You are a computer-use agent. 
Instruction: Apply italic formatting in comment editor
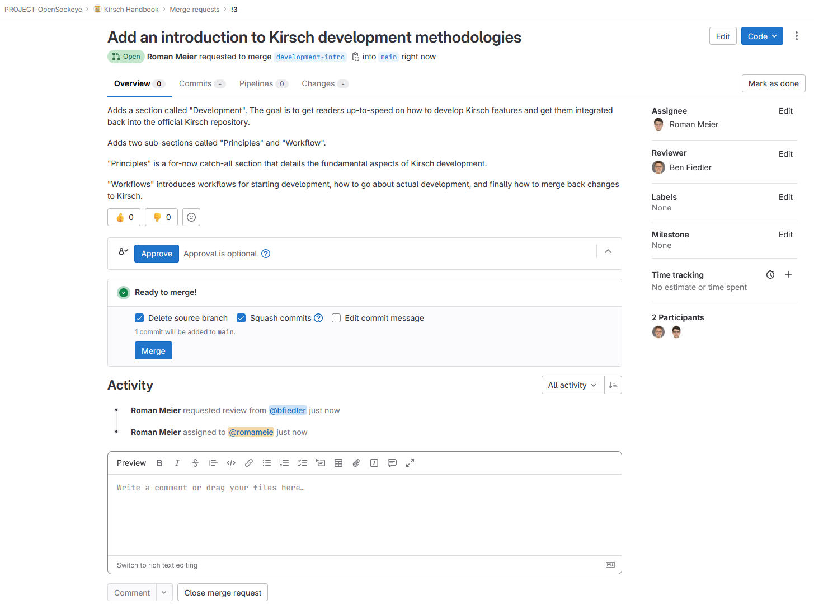(177, 463)
